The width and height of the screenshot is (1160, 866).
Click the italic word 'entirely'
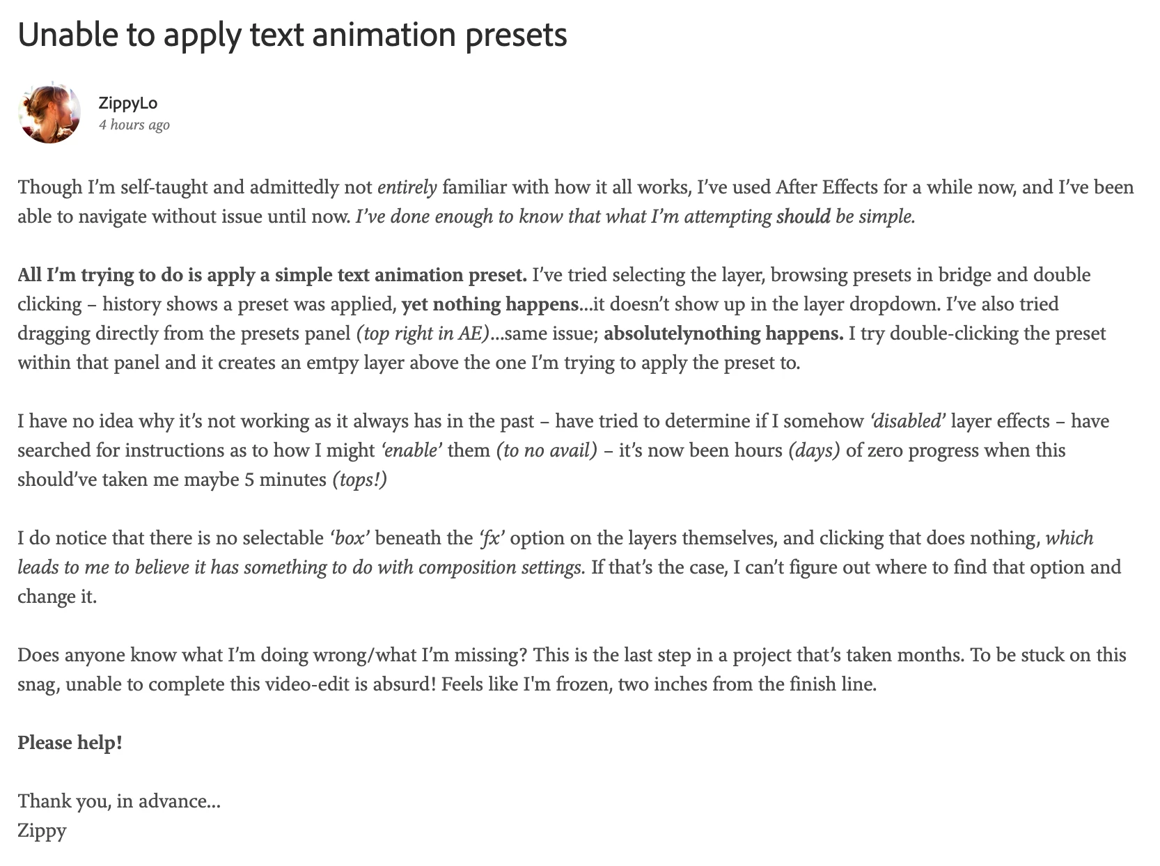[x=407, y=187]
